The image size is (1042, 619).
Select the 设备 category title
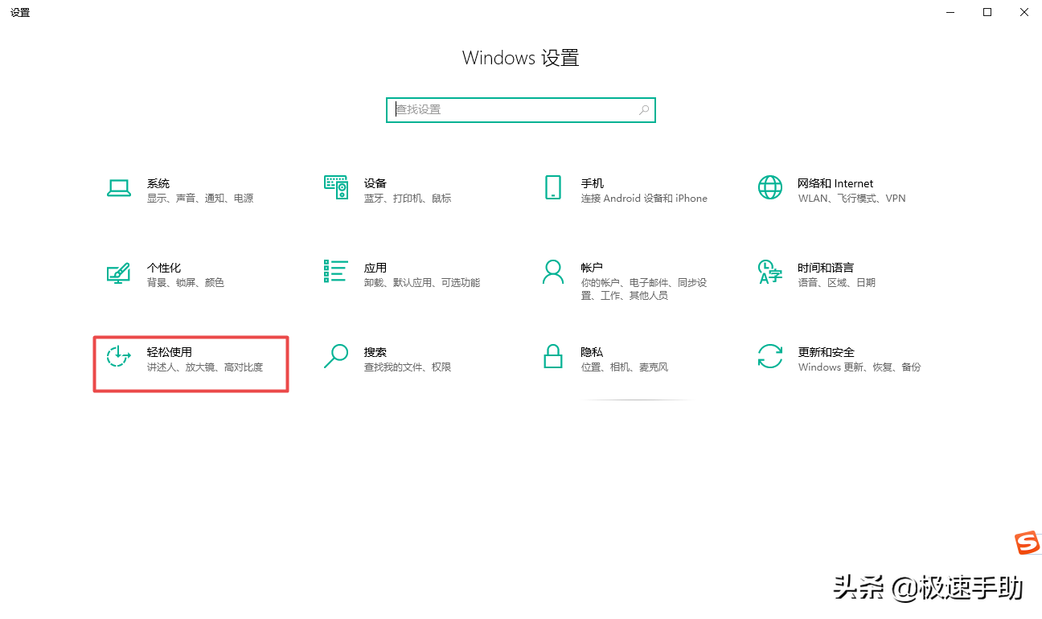click(375, 183)
